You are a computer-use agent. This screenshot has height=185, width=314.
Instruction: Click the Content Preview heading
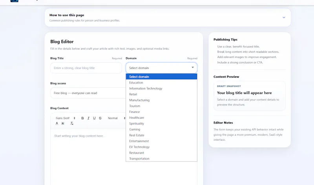click(226, 76)
